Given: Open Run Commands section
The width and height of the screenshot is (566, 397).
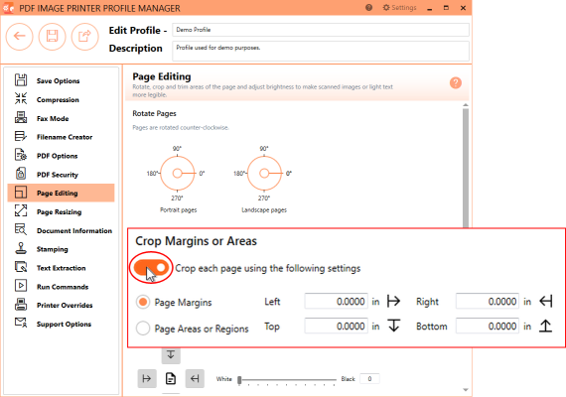Looking at the screenshot, I should pyautogui.click(x=61, y=287).
